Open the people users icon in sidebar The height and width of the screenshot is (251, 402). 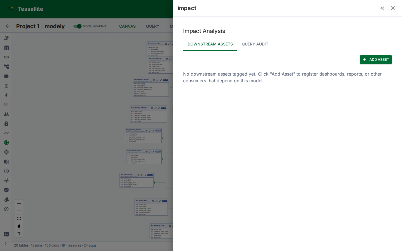(x=6, y=114)
